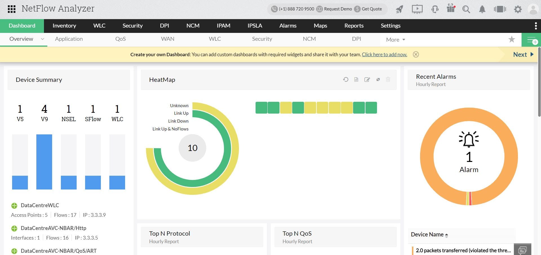541x255 pixels.
Task: Edit the HeatMap widget
Action: [367, 80]
